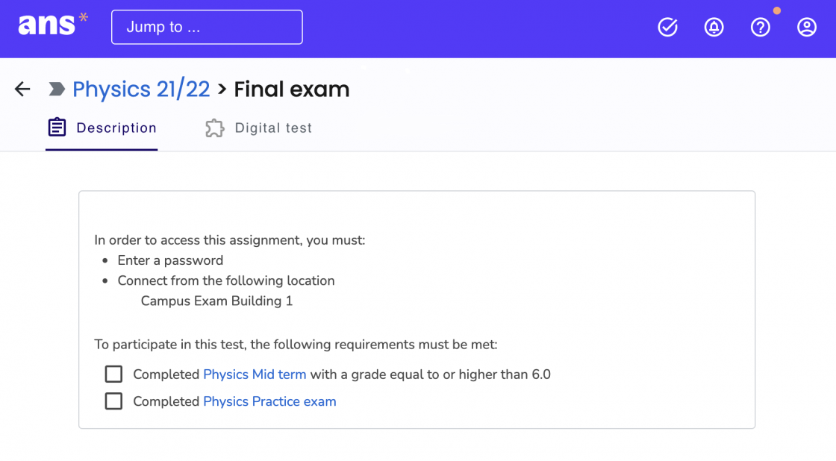Image resolution: width=836 pixels, height=461 pixels.
Task: Select the Description tab
Action: [102, 128]
